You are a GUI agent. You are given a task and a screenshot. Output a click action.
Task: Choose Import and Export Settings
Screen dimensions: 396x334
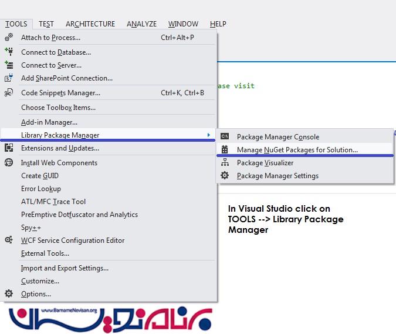point(65,268)
